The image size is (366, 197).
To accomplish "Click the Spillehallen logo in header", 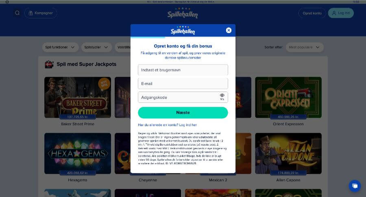I will pos(183,13).
